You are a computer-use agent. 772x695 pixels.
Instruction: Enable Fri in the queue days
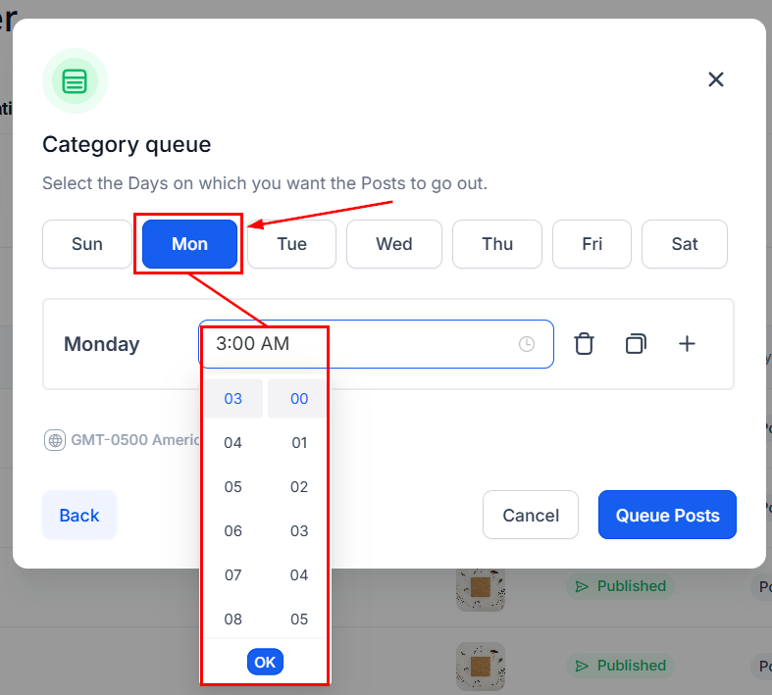pyautogui.click(x=592, y=244)
